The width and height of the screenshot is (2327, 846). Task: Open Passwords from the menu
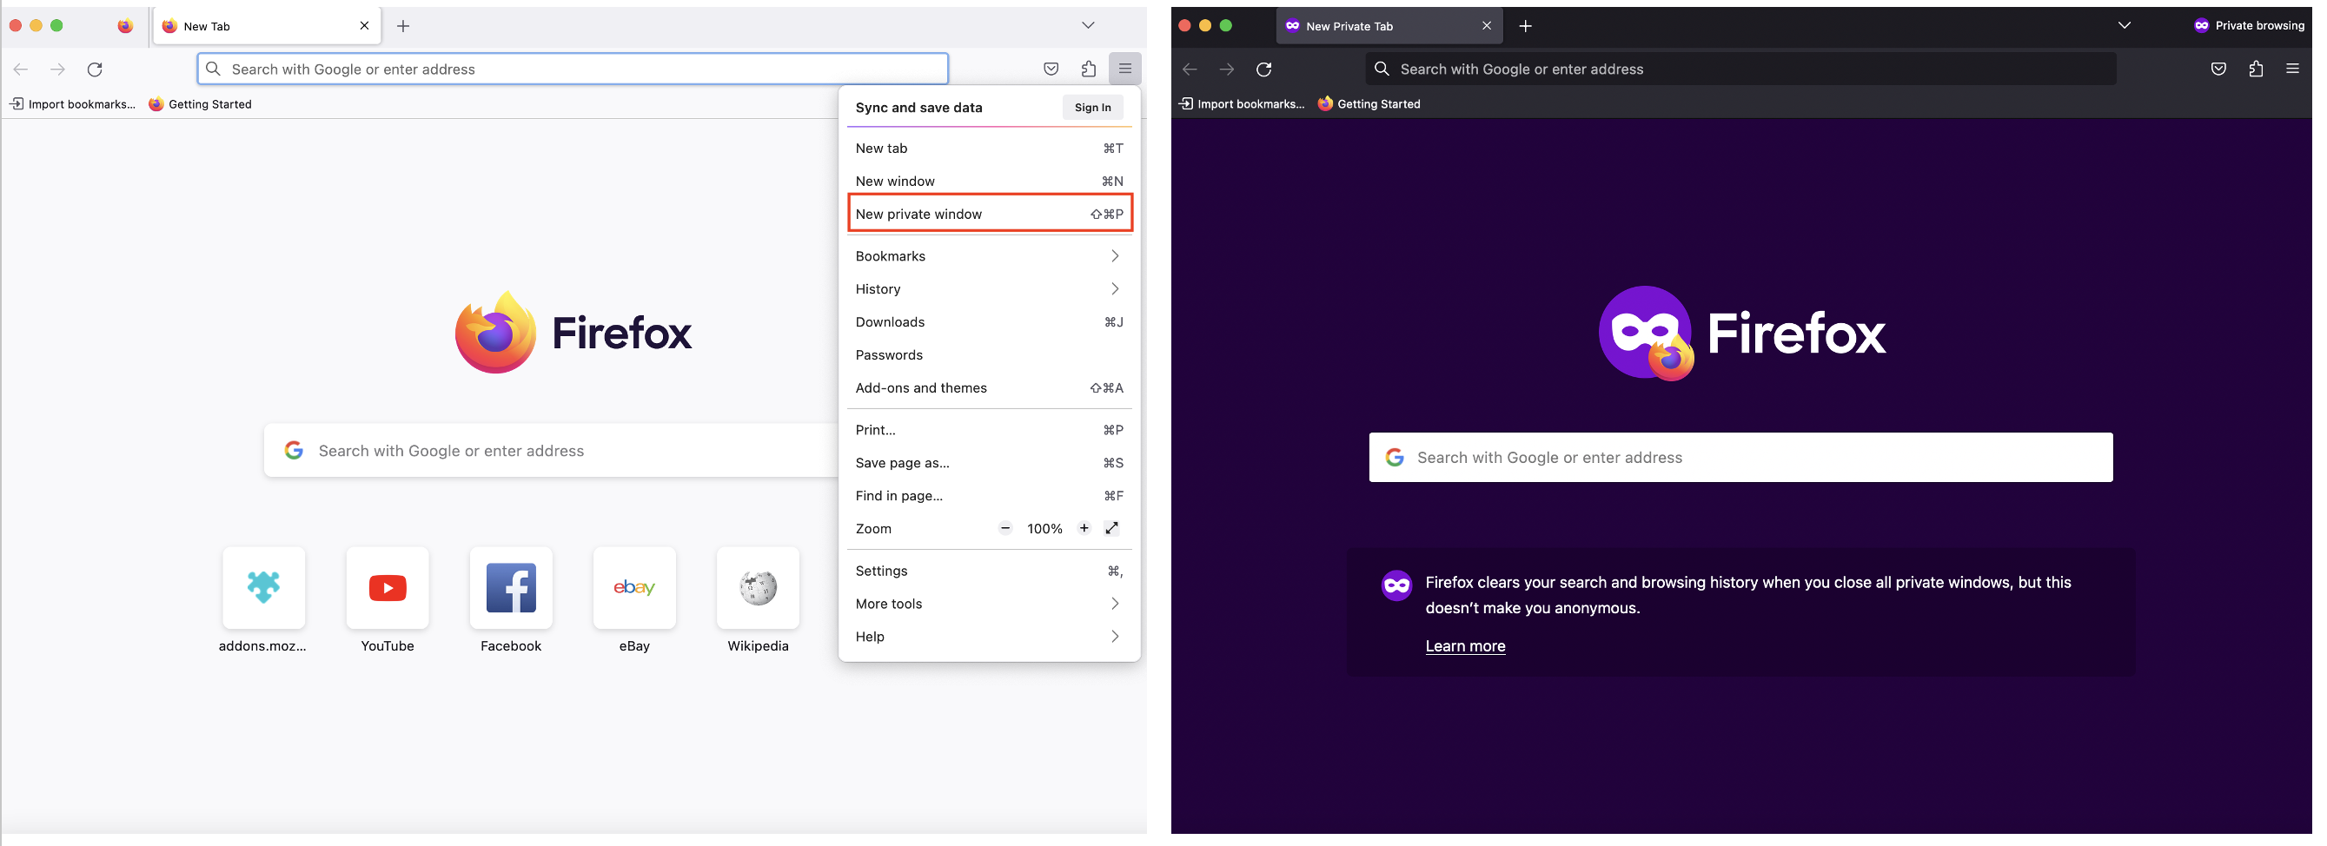click(x=989, y=355)
